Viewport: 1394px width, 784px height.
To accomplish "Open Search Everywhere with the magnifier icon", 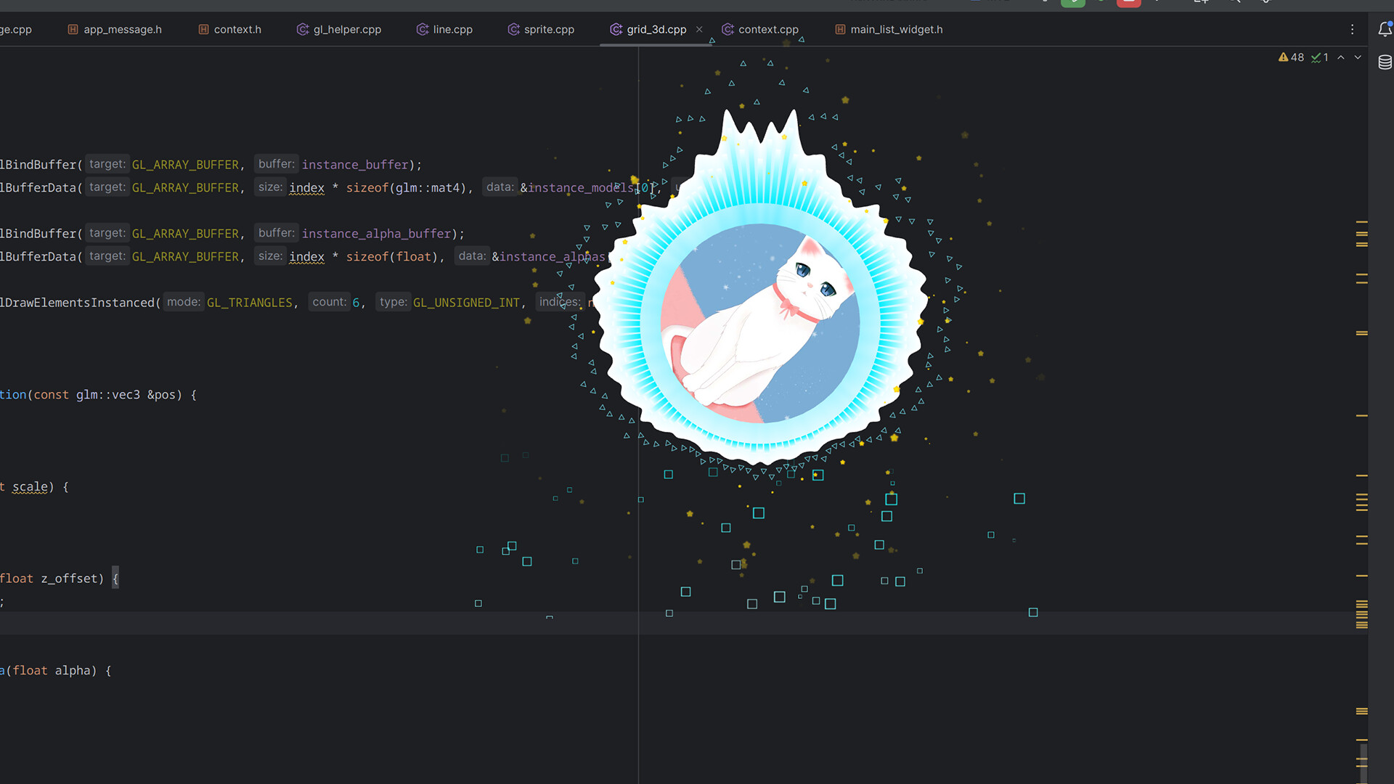I will tap(1234, 3).
